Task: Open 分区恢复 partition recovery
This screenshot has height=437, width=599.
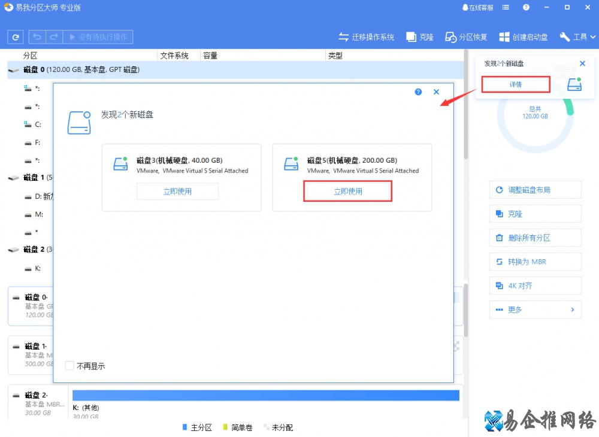Action: [465, 37]
